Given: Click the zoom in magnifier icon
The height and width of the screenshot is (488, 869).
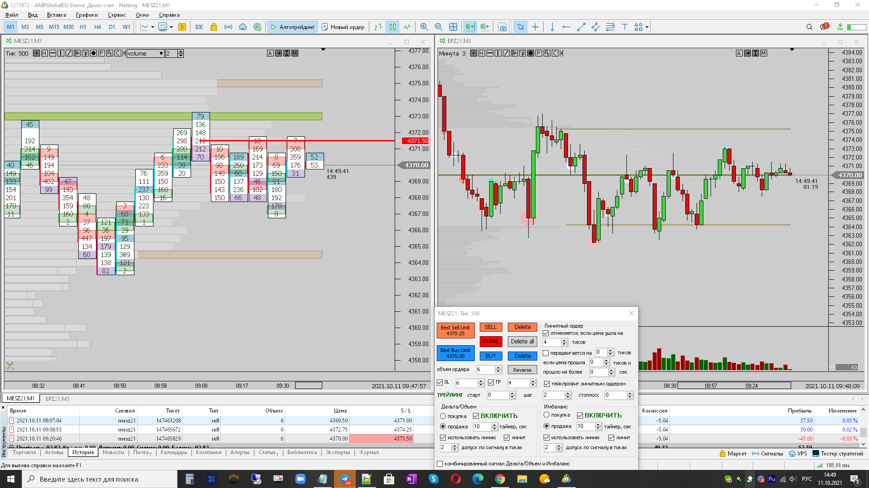Looking at the screenshot, I should coord(424,27).
